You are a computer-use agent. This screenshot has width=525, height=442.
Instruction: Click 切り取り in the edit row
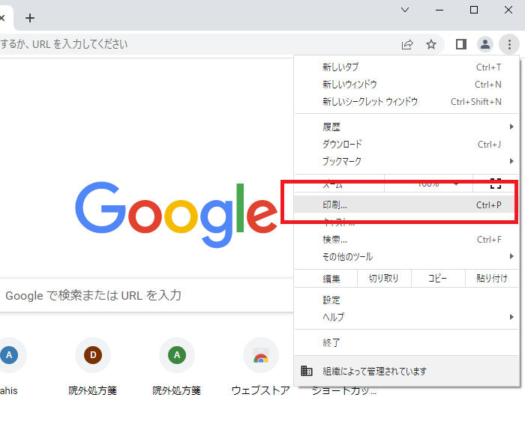[x=384, y=278]
